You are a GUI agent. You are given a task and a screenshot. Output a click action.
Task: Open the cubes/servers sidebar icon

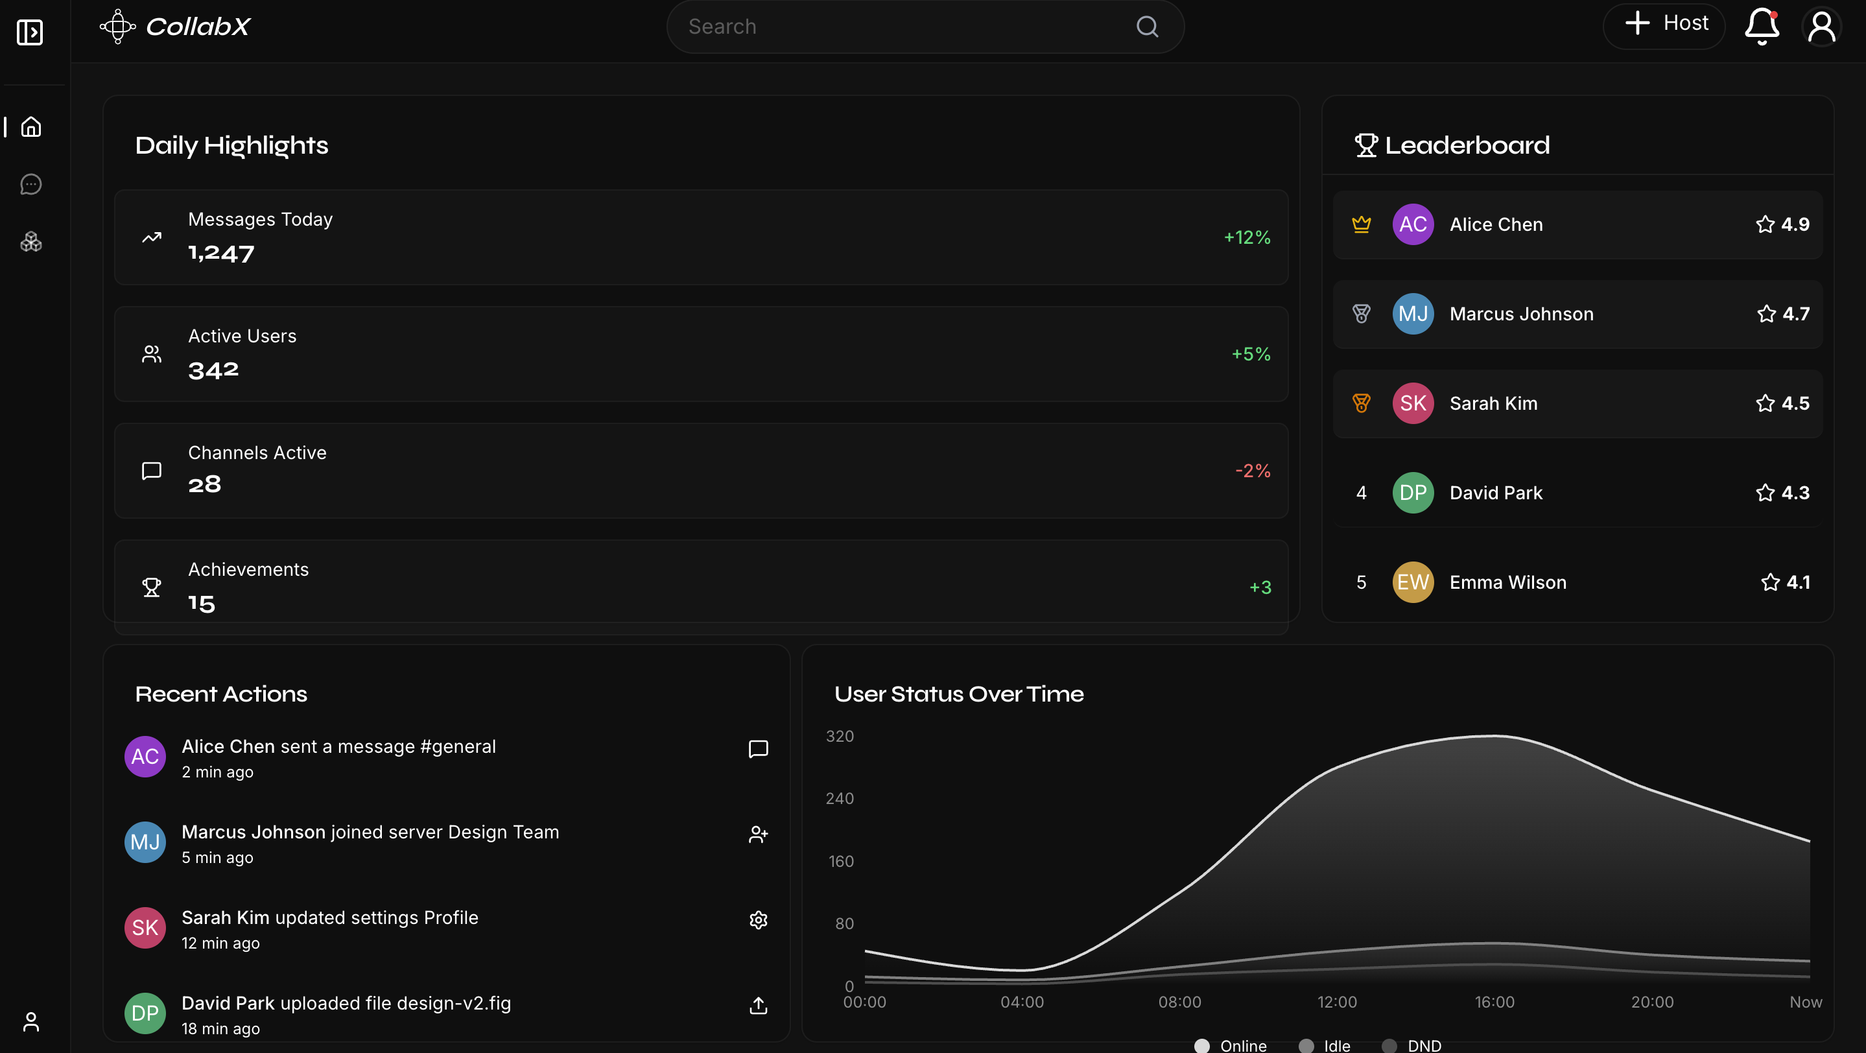(x=31, y=242)
